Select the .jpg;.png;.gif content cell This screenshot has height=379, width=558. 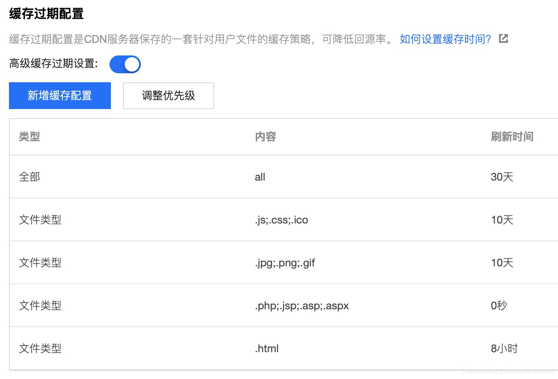pyautogui.click(x=285, y=263)
